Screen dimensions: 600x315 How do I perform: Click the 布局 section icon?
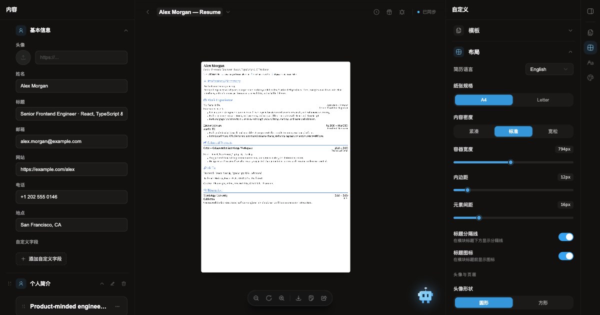458,52
